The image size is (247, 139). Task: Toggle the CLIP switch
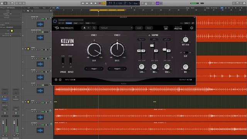(186, 53)
